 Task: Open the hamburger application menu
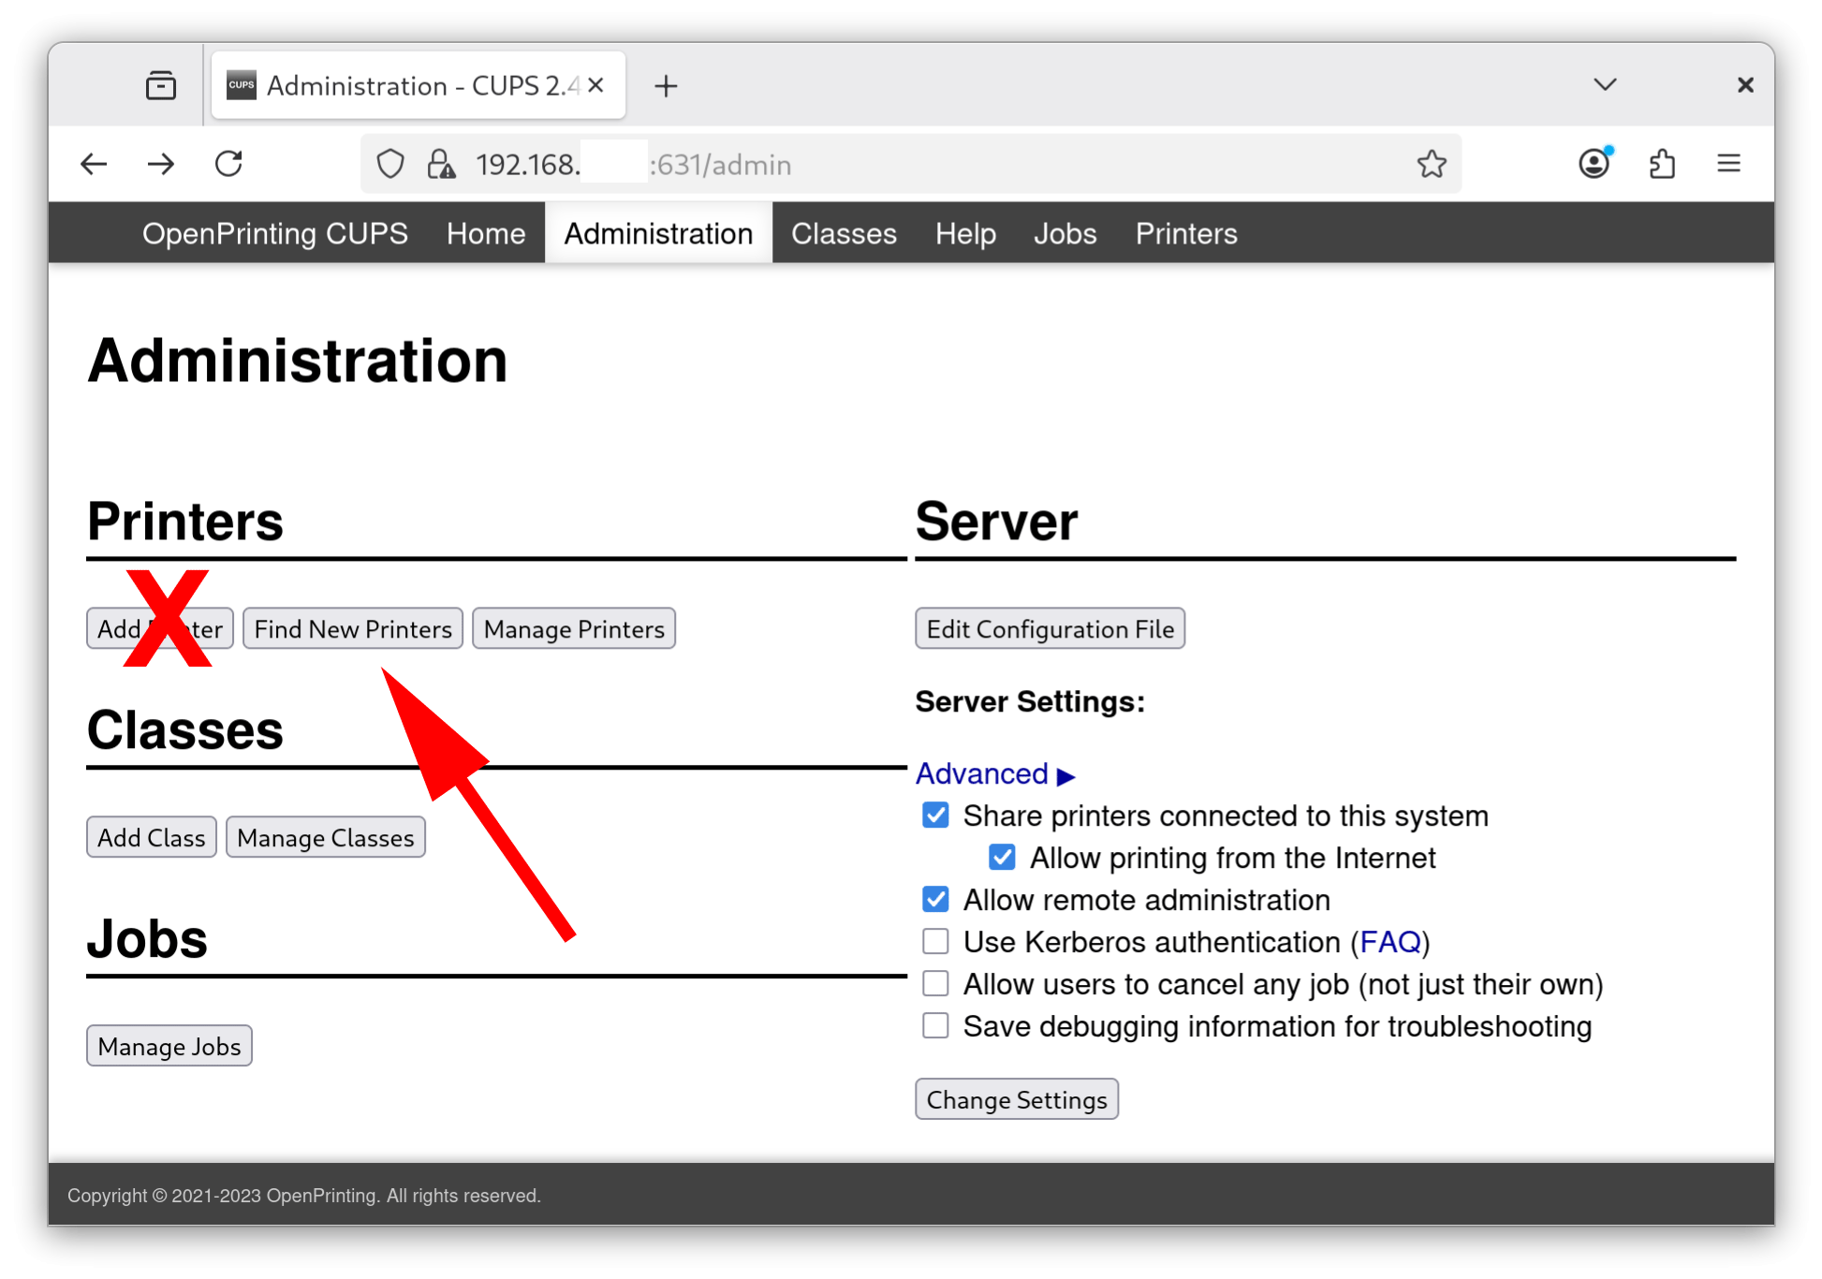tap(1728, 164)
